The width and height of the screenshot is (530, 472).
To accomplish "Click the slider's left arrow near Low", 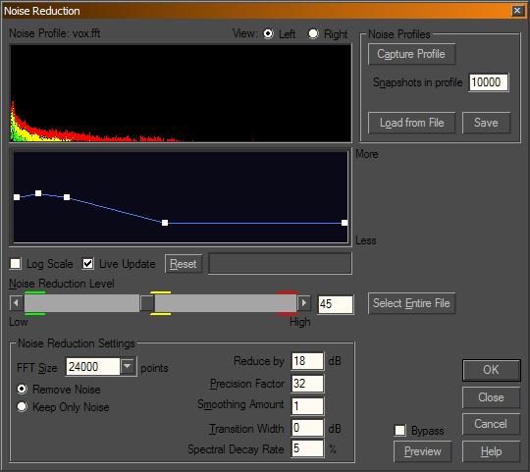I will click(x=17, y=303).
